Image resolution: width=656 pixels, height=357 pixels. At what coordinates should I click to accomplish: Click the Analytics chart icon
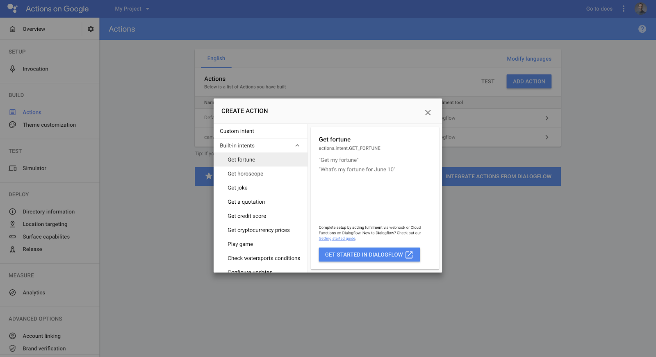click(x=13, y=293)
